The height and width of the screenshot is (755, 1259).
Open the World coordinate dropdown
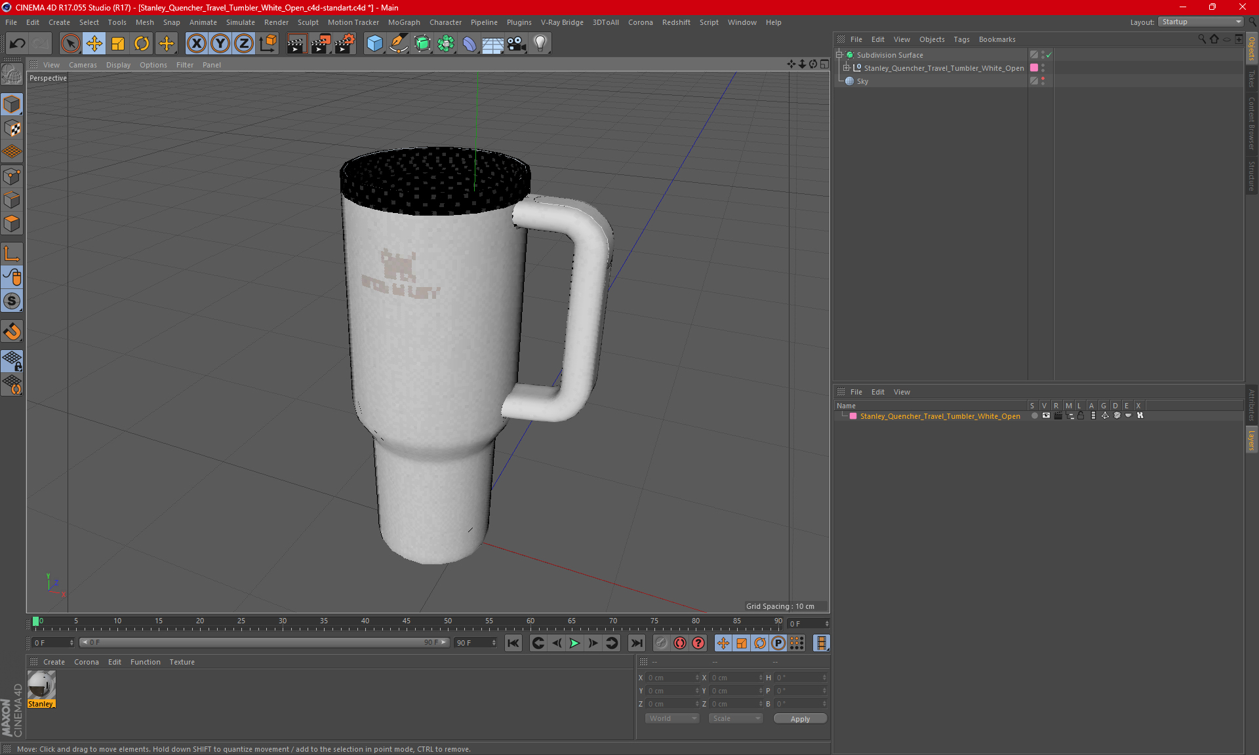(672, 718)
